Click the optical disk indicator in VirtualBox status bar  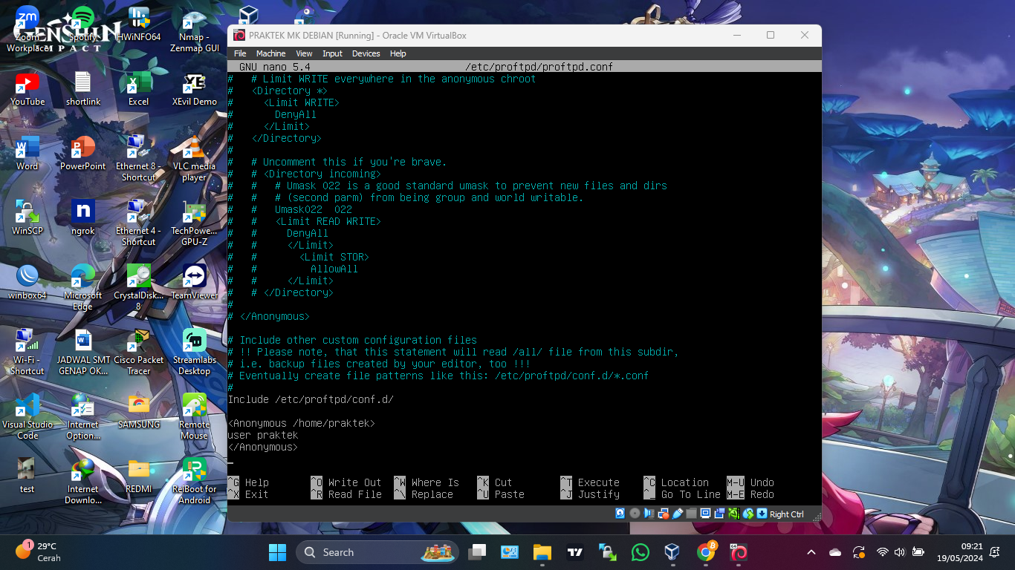click(x=635, y=514)
